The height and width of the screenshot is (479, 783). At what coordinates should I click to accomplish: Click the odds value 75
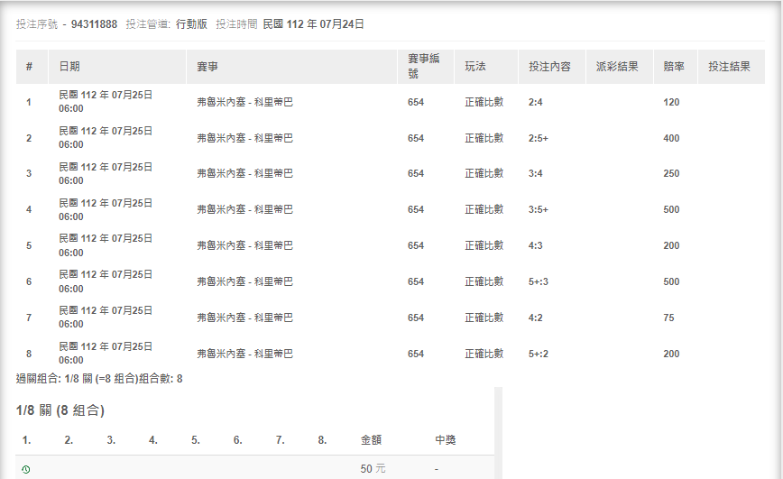(x=668, y=318)
